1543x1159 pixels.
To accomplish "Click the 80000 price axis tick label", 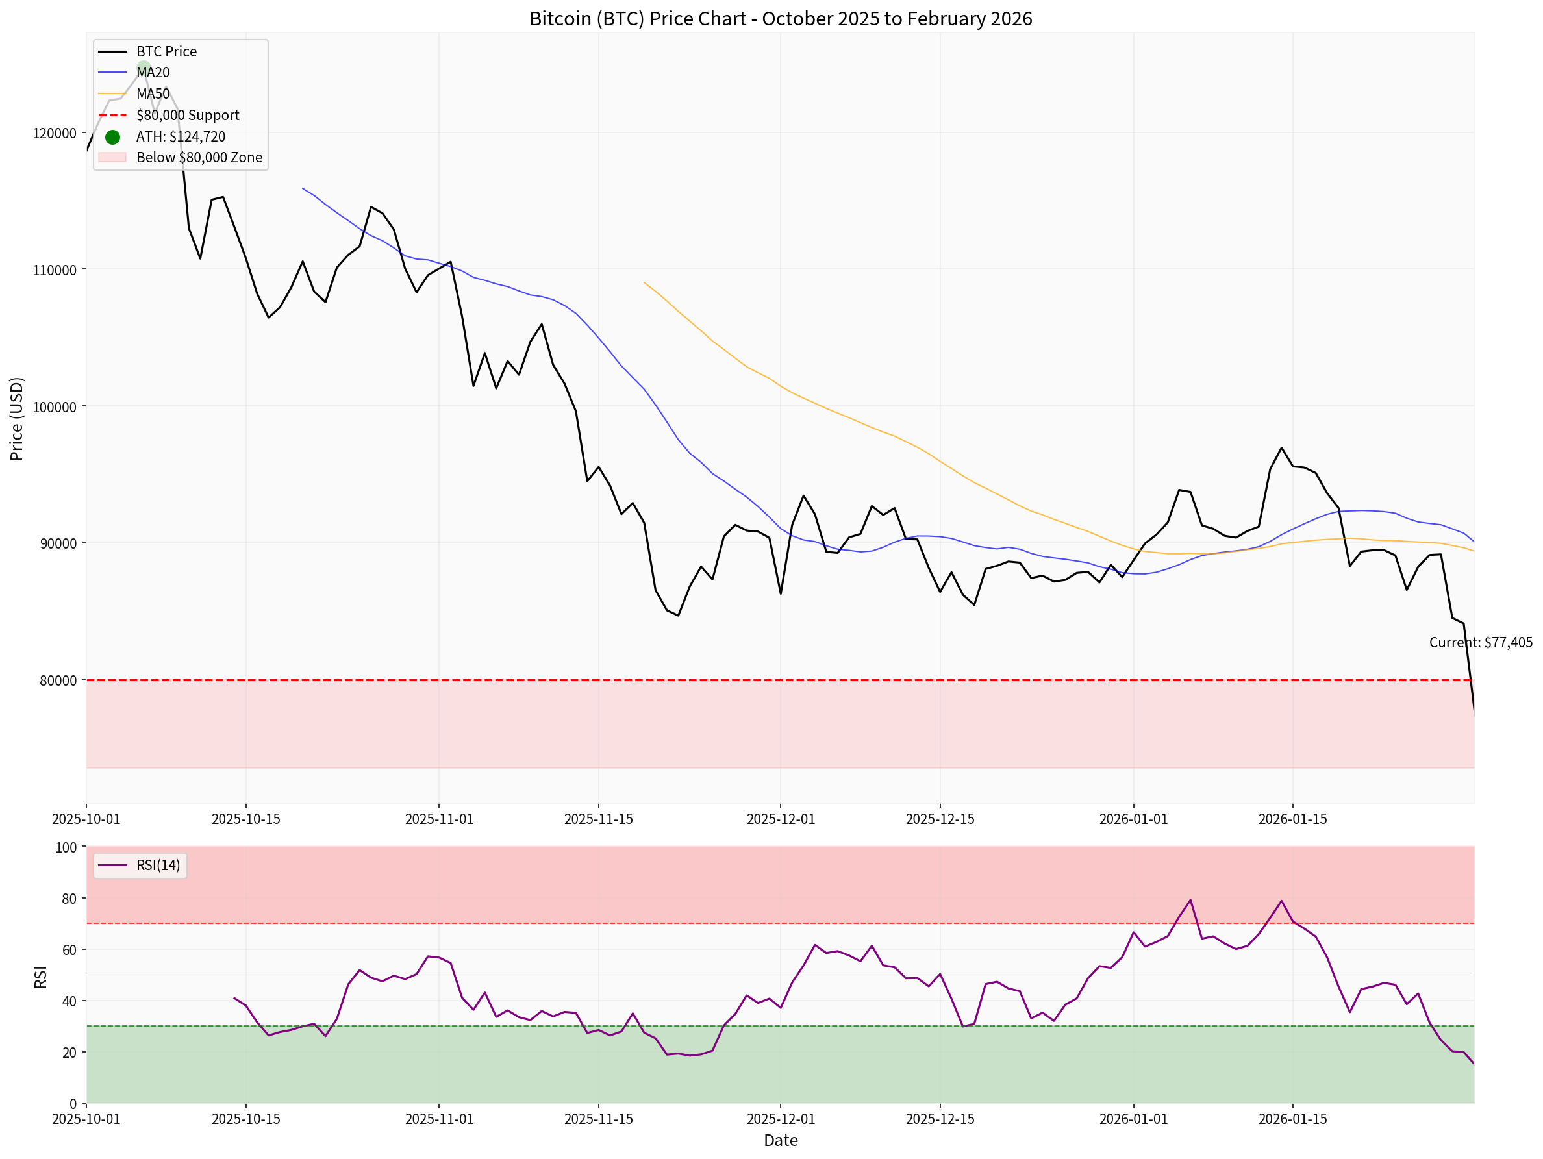I will (58, 680).
